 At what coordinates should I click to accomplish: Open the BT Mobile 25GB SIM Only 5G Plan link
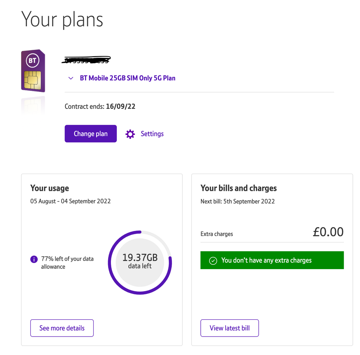[x=128, y=78]
